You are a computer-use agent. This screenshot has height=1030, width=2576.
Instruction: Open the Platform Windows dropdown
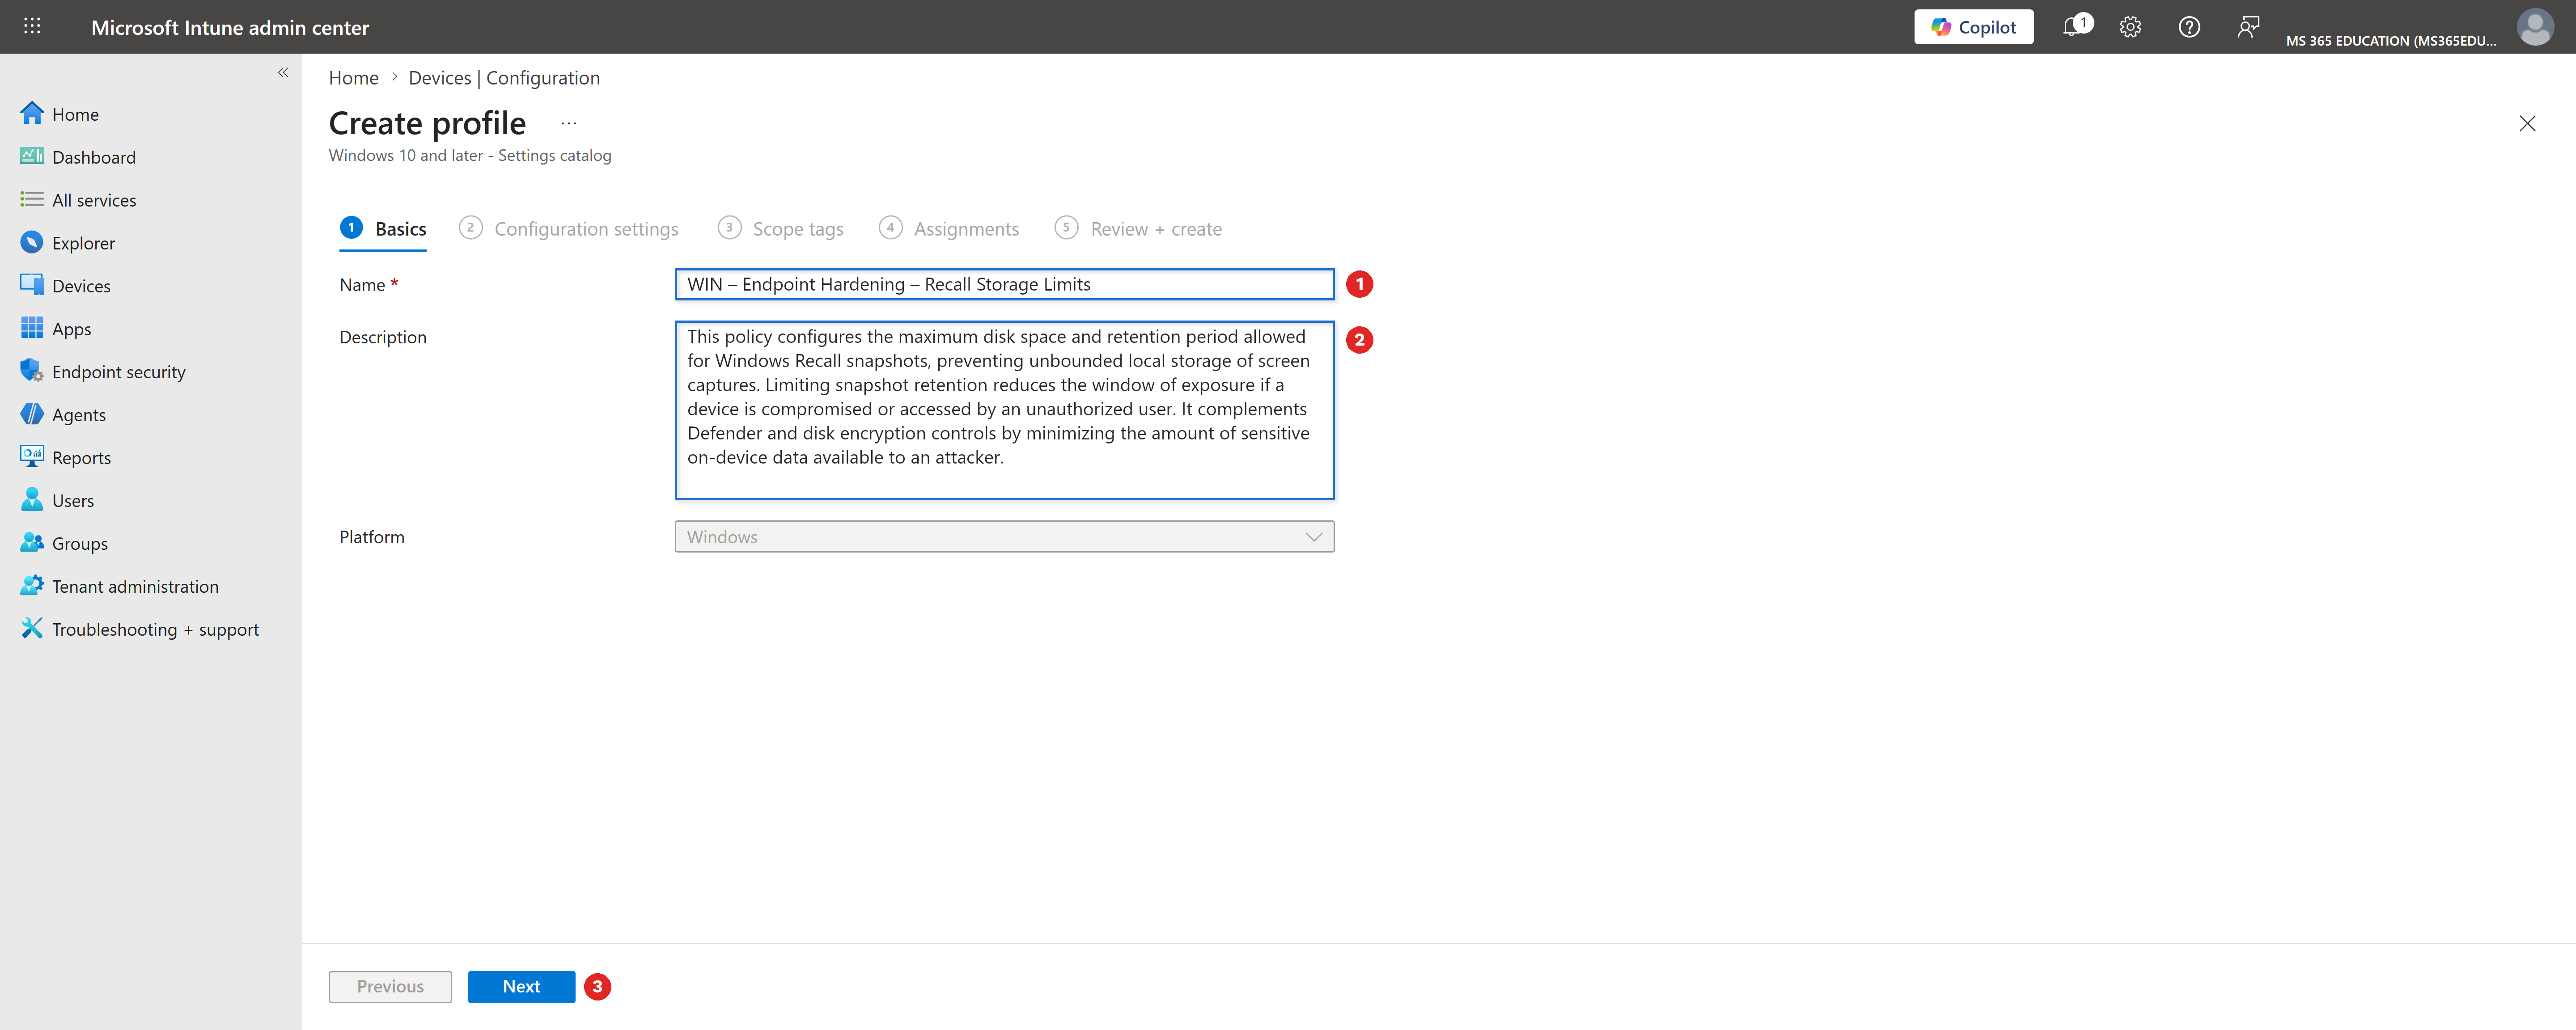(x=1004, y=536)
